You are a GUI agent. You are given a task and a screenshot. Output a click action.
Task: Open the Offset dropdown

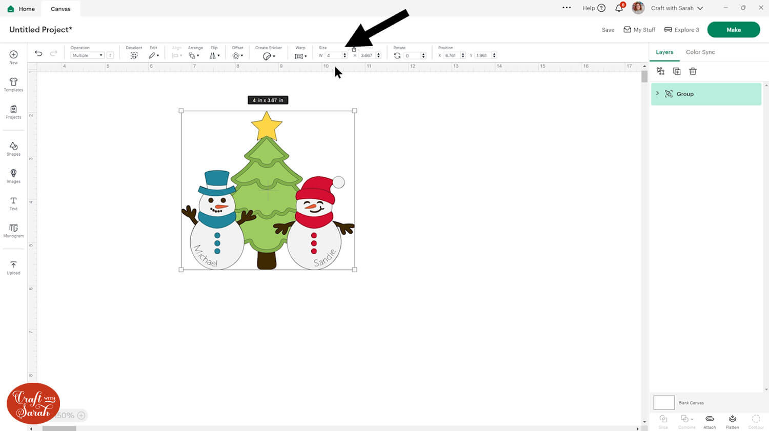(x=237, y=55)
